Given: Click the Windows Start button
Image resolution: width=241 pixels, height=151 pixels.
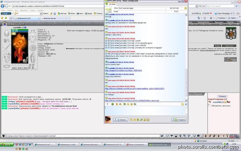Looking at the screenshot, I should 7,145.
